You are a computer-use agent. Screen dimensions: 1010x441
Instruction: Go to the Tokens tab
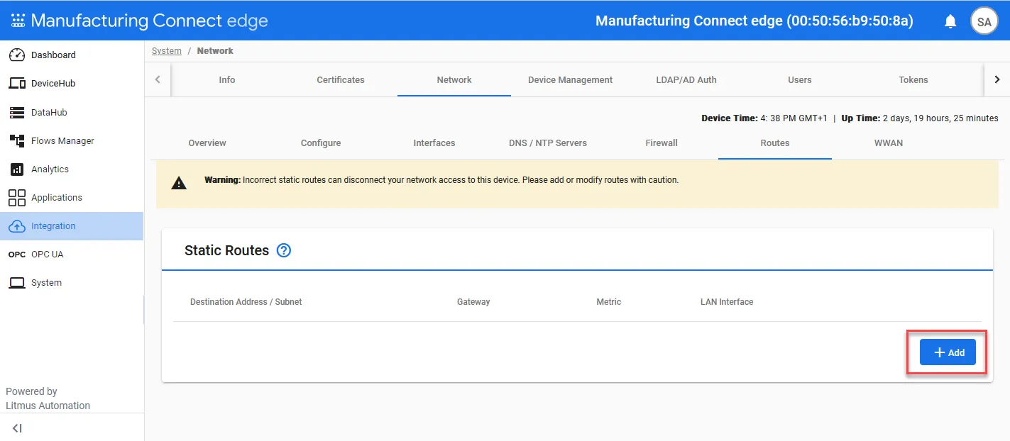coord(913,80)
